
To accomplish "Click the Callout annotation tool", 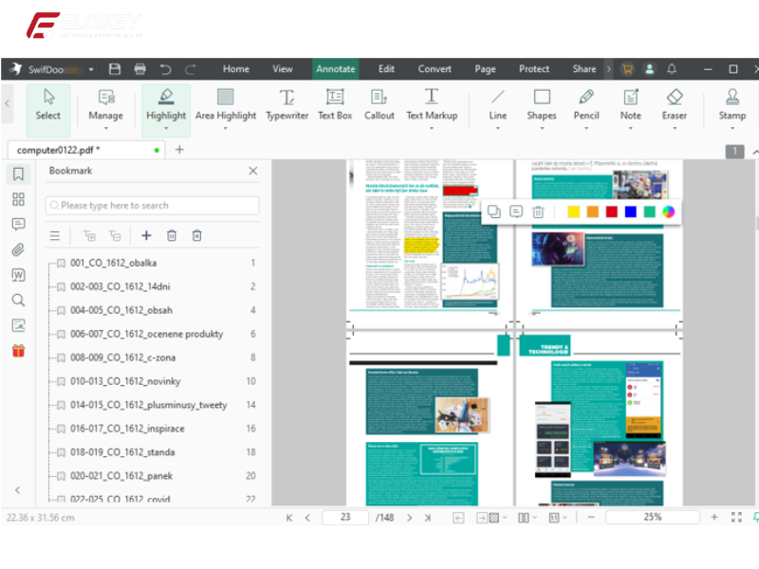I will tap(379, 104).
